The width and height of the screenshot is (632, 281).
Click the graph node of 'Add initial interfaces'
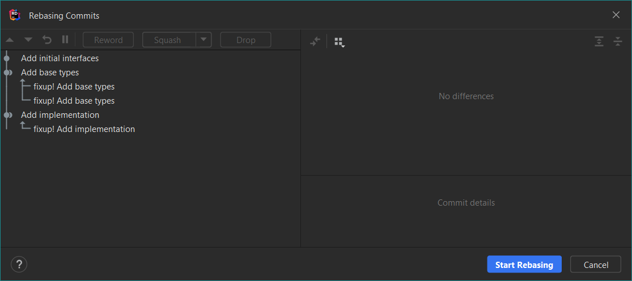(6, 58)
